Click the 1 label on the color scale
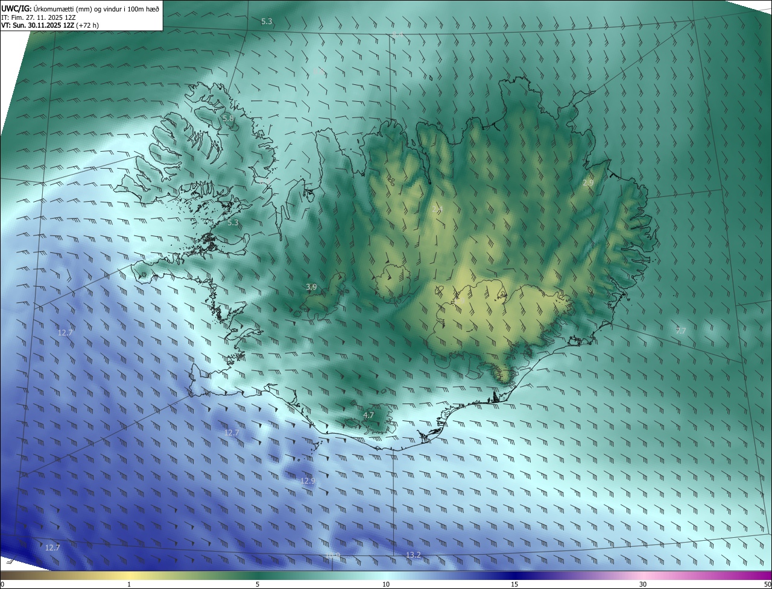Screen dimensions: 772x589 pos(129,584)
